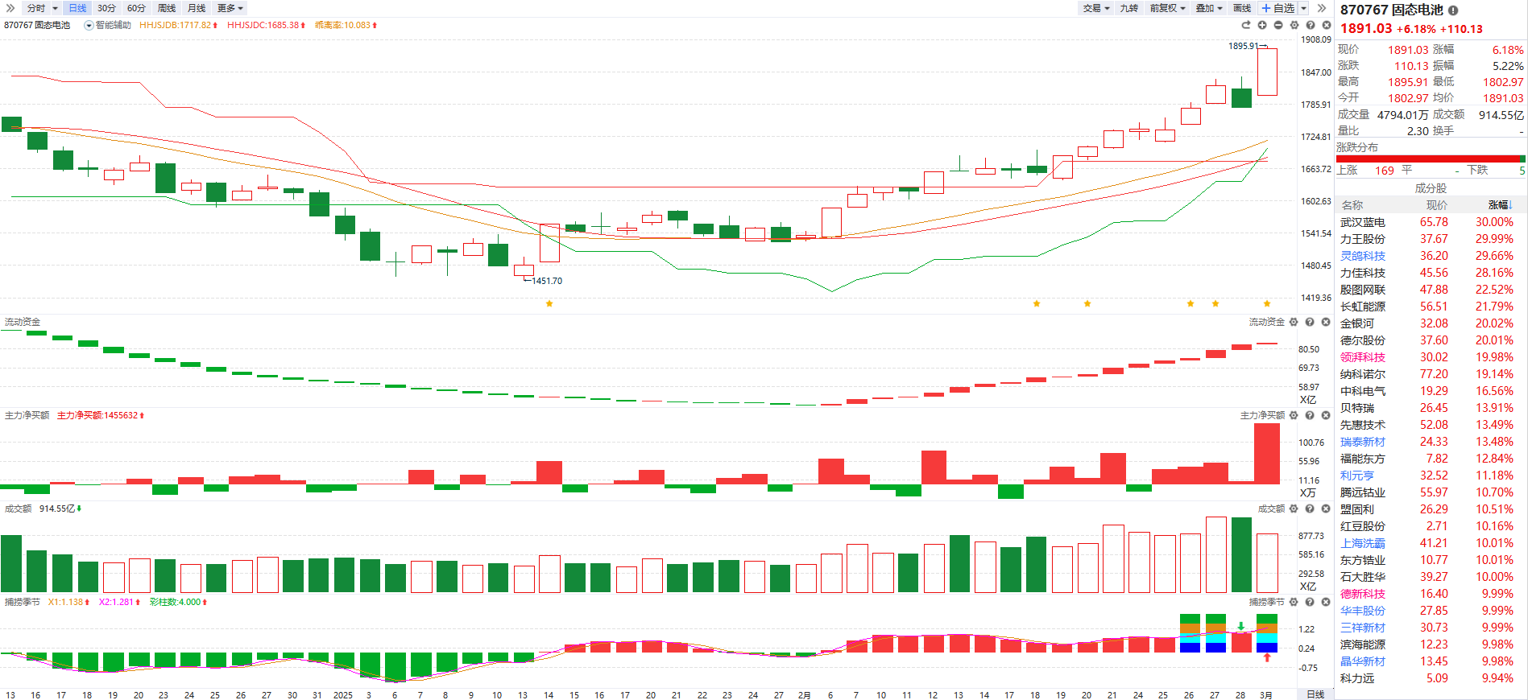Image resolution: width=1528 pixels, height=700 pixels.
Task: Open the 领拜科技 stock link
Action: pos(1363,357)
